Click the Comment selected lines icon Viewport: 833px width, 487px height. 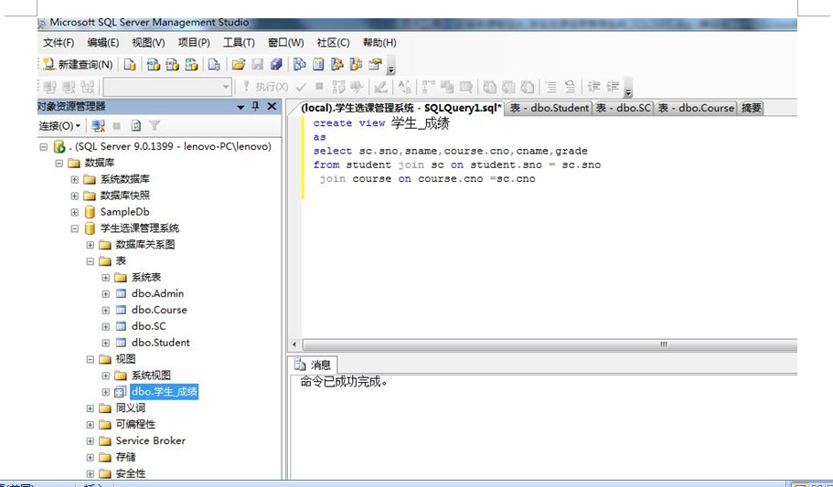(x=550, y=87)
